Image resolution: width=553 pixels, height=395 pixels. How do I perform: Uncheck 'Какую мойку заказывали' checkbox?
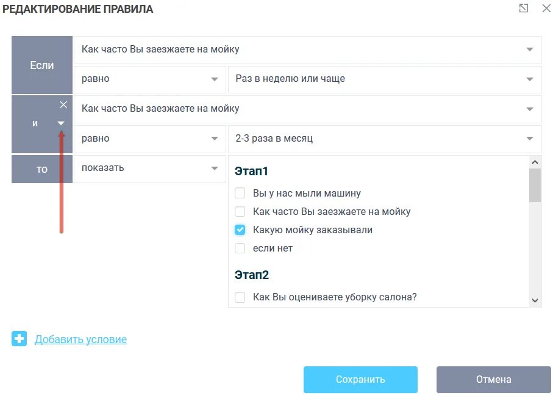[240, 230]
